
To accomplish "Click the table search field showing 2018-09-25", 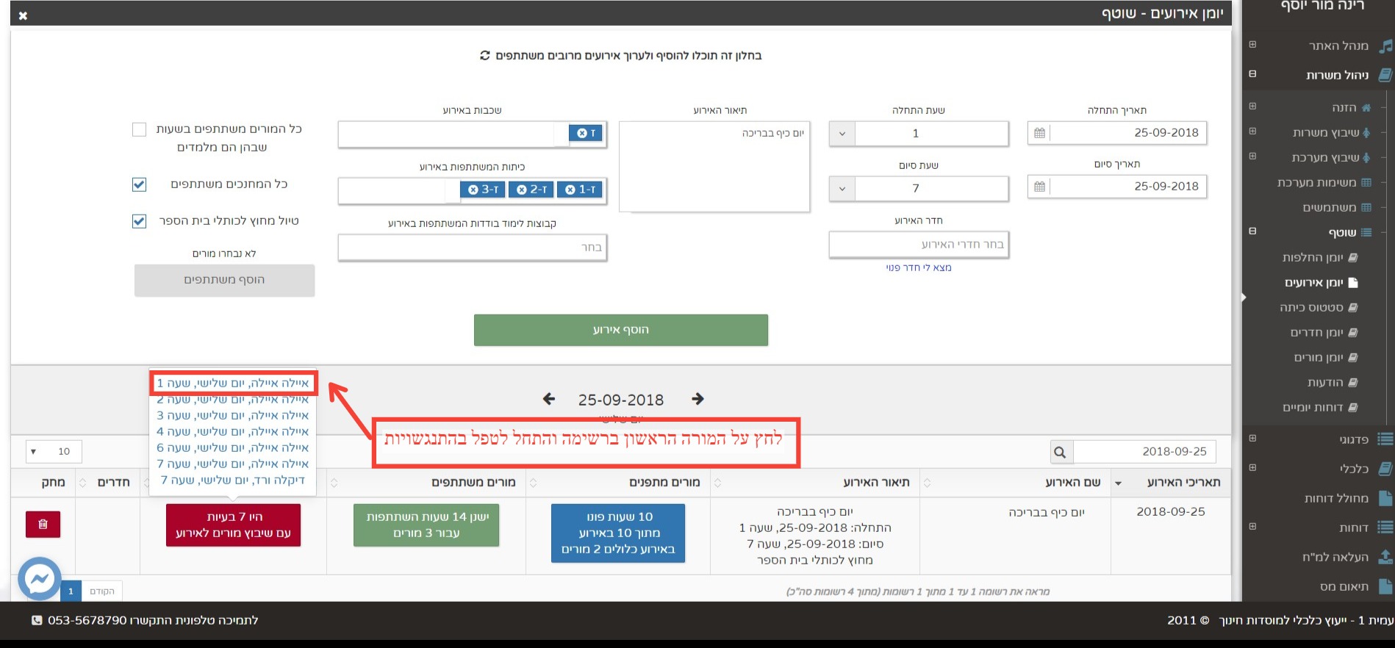I will (1144, 452).
